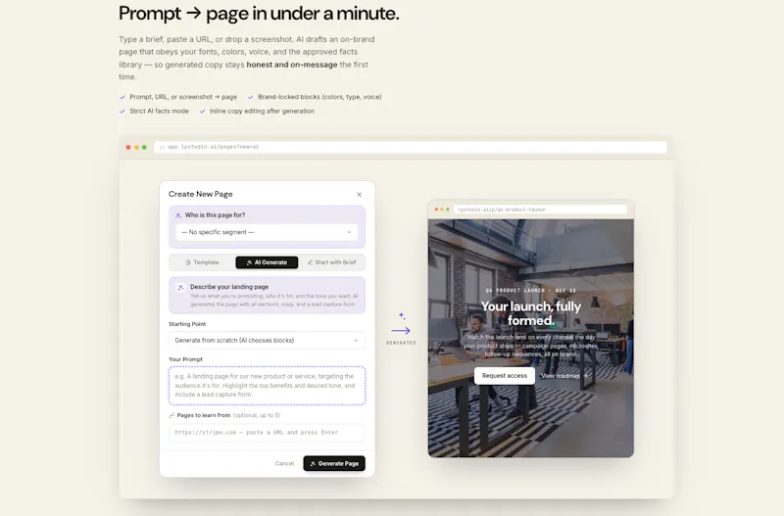
Task: Switch to Start with Brief tab
Action: click(x=331, y=262)
